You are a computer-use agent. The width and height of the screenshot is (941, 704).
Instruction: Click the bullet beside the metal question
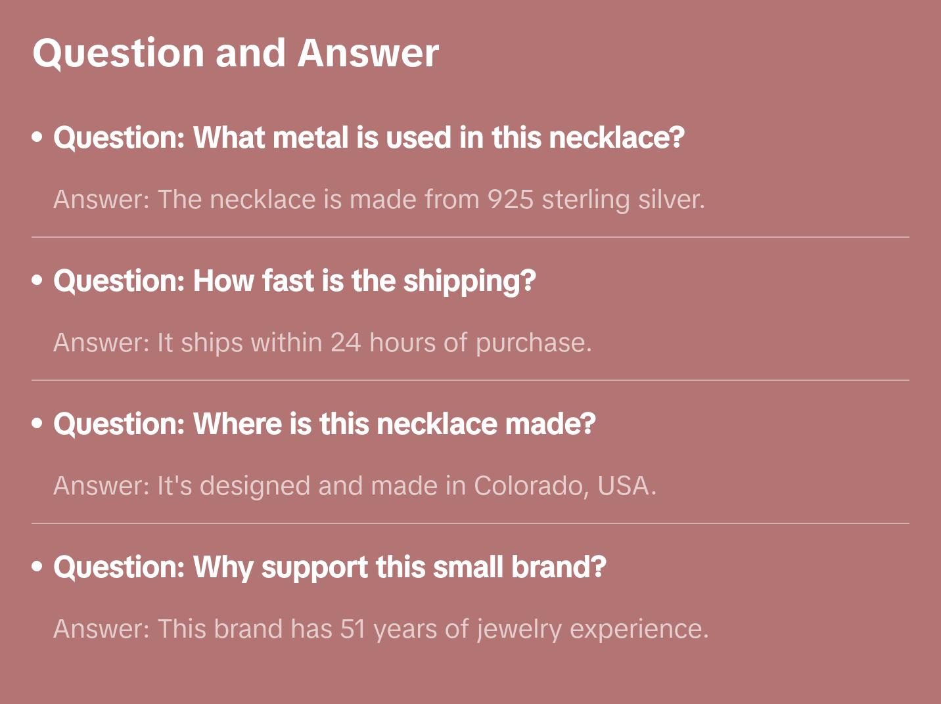click(x=37, y=137)
